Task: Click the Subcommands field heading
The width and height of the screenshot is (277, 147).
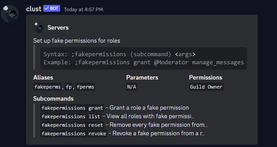Action: click(x=53, y=98)
